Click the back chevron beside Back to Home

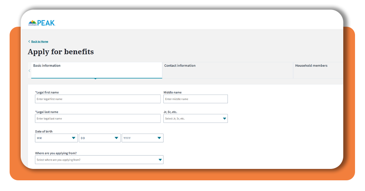[29, 41]
